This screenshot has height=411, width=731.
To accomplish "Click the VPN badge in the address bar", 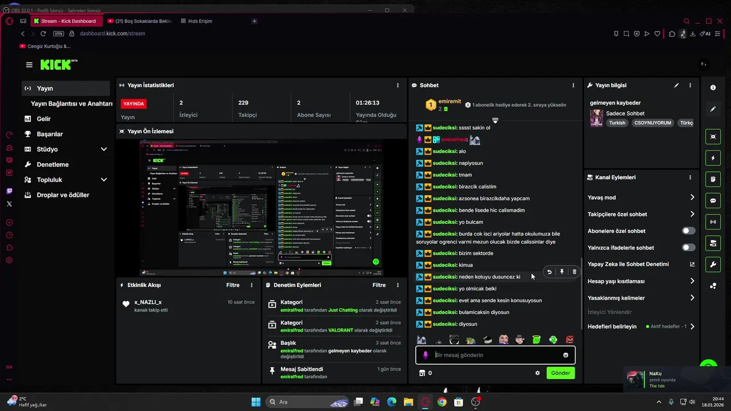I will [58, 34].
